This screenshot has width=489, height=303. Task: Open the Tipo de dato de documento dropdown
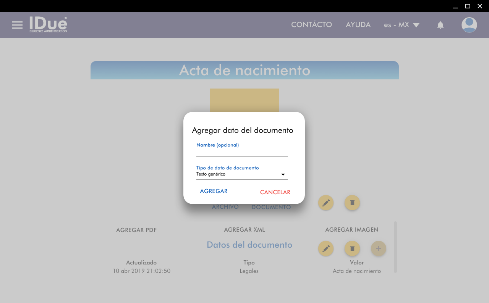[x=242, y=174]
